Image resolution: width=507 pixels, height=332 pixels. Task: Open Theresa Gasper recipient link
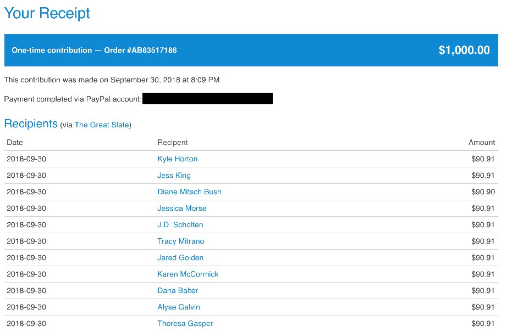point(185,323)
